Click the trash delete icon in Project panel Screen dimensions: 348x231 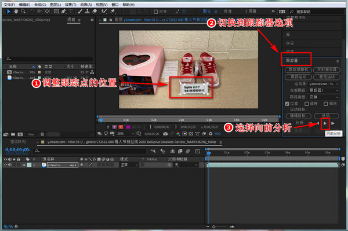(42, 134)
